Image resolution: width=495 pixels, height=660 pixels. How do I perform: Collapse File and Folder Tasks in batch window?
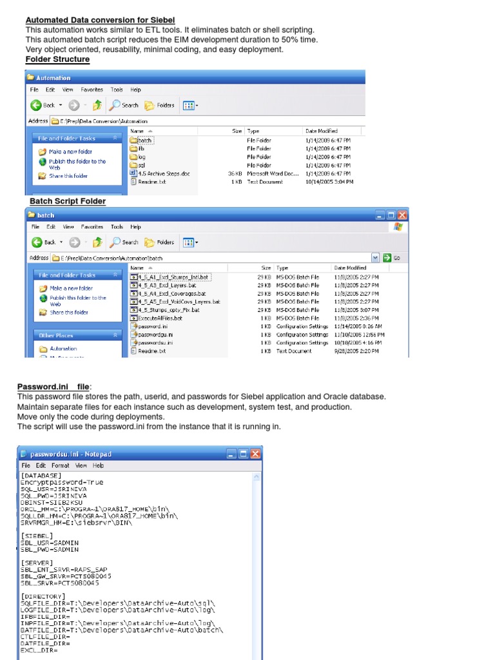115,275
